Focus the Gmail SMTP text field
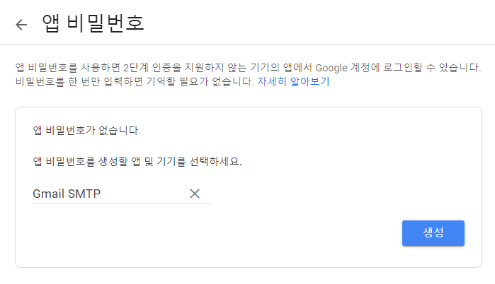 [x=122, y=194]
